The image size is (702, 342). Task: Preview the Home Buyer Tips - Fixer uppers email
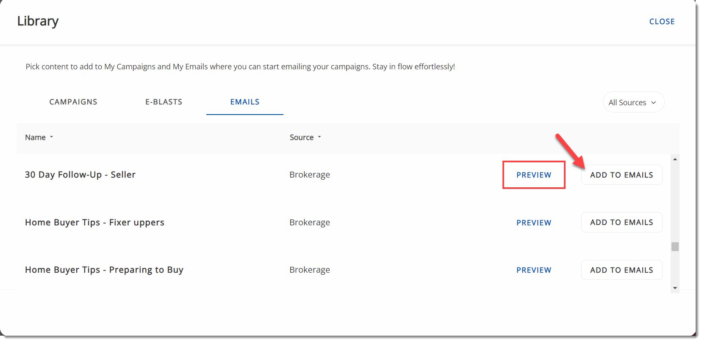(533, 223)
